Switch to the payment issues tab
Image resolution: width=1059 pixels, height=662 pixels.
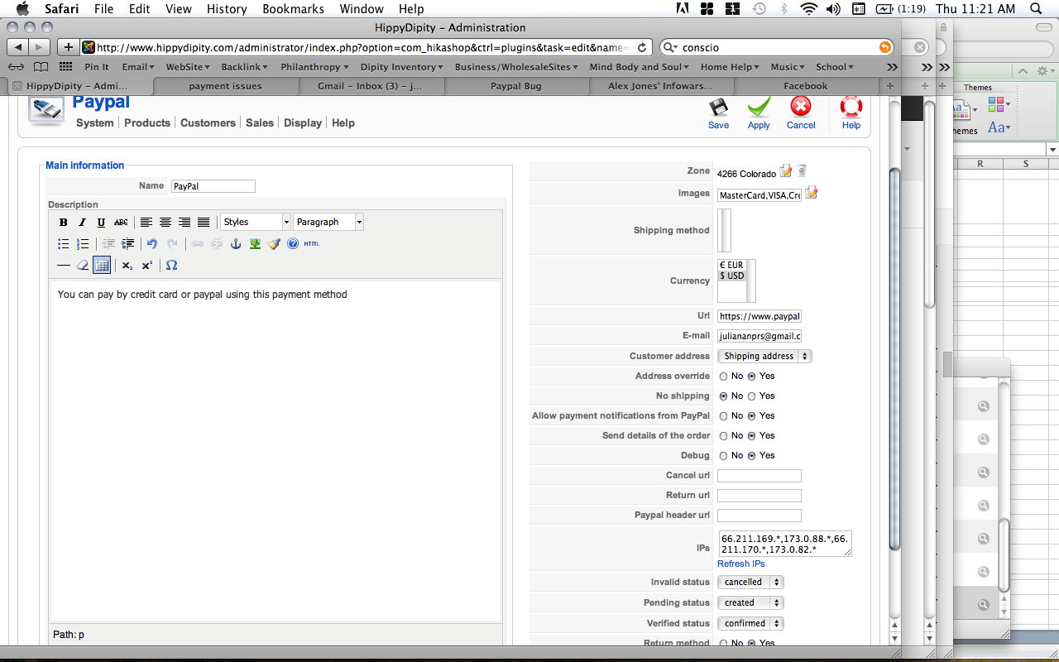pos(225,86)
